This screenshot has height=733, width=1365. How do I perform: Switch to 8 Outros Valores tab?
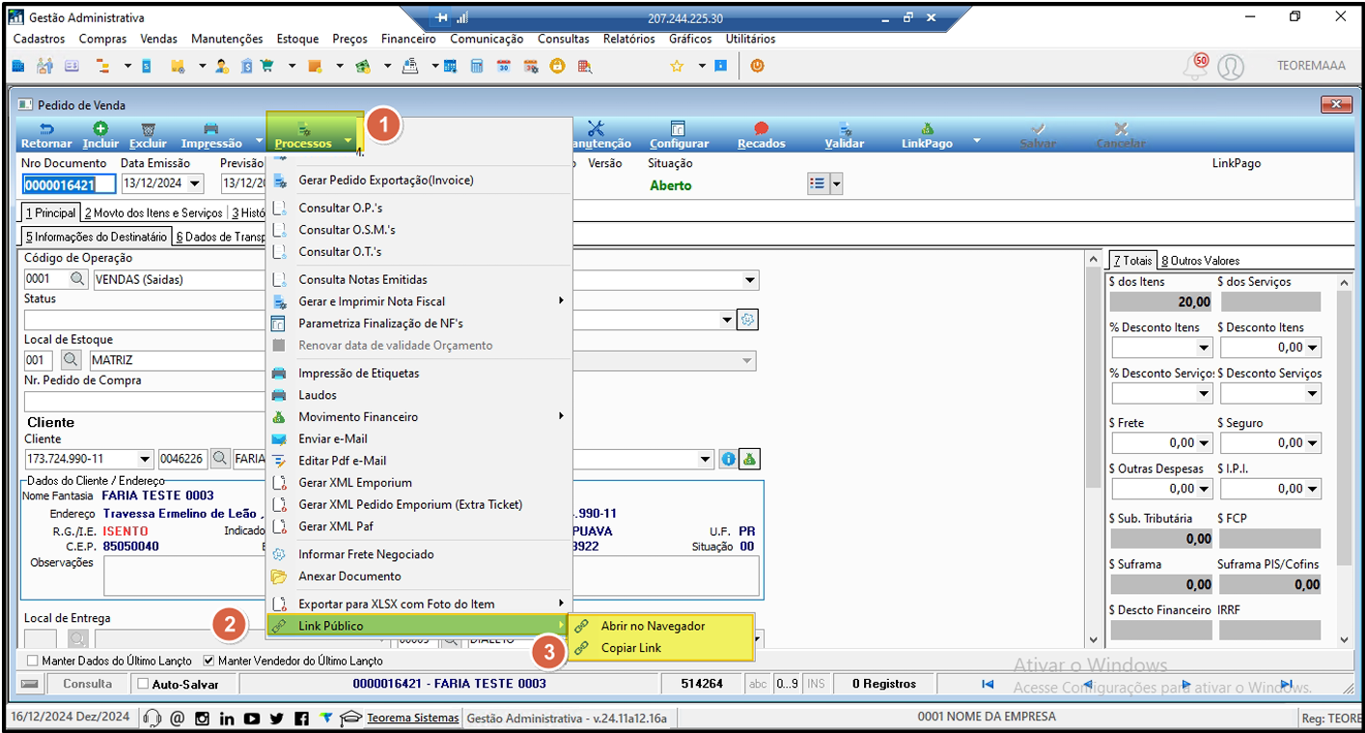point(1200,260)
